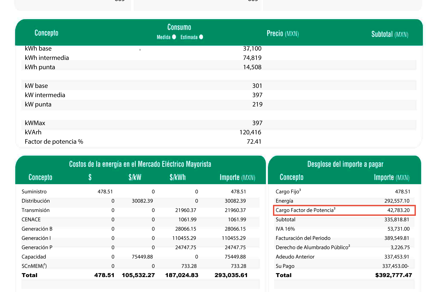Click Desglose del importe a pagar title

(x=345, y=164)
